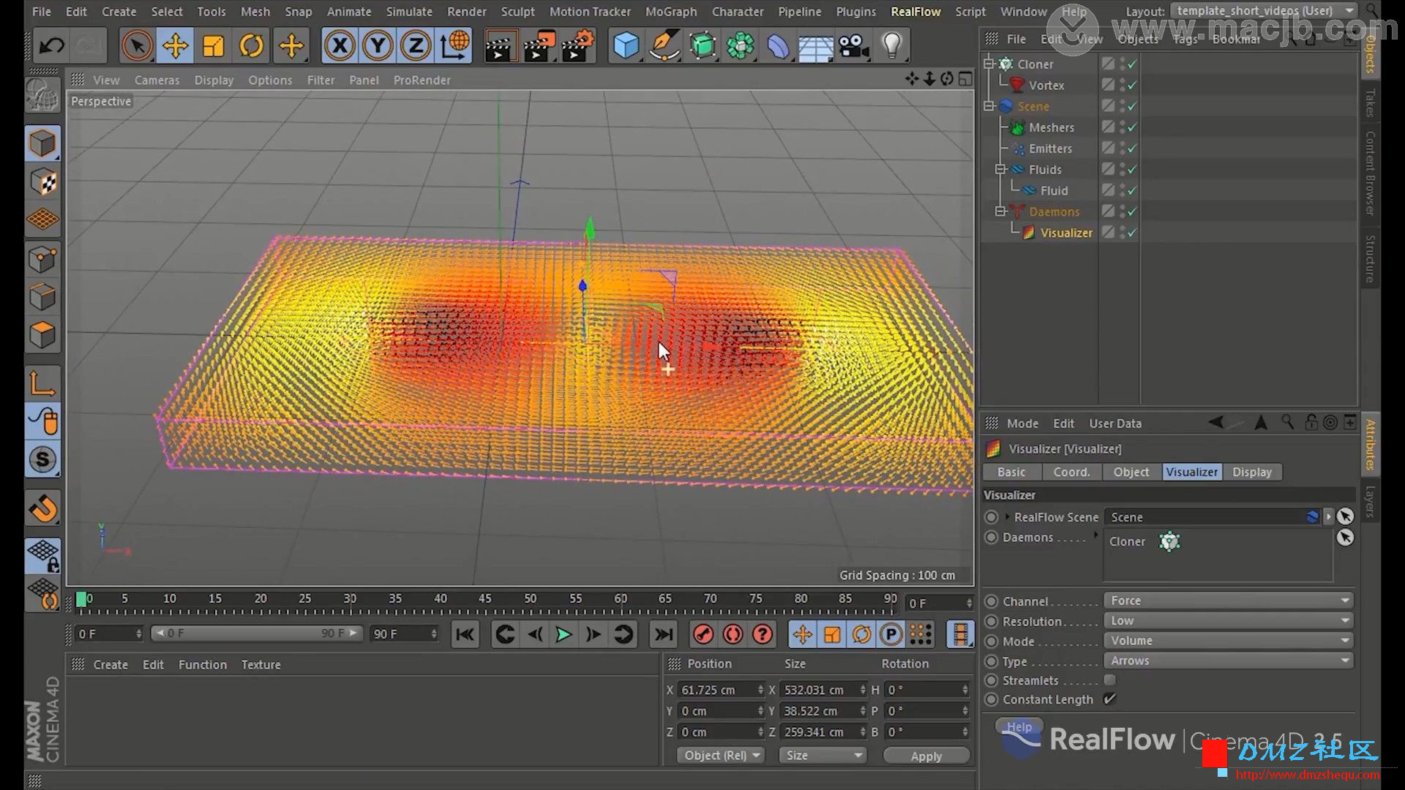The width and height of the screenshot is (1405, 790).
Task: Jump to end of animation
Action: (x=663, y=635)
